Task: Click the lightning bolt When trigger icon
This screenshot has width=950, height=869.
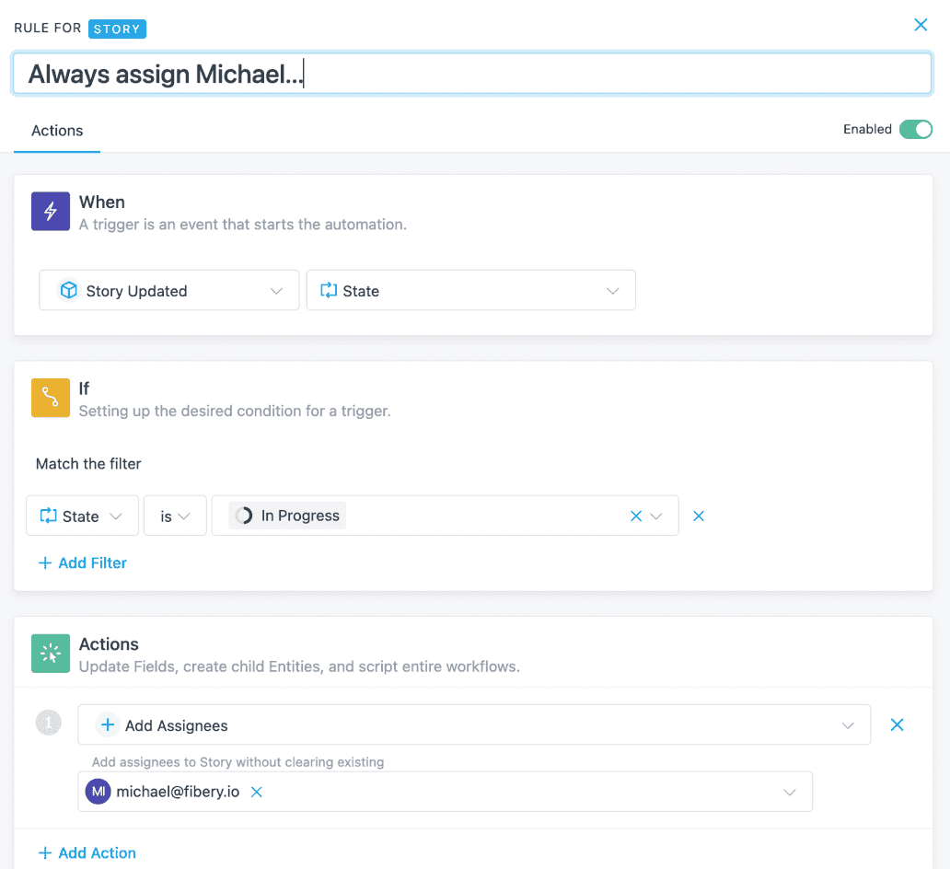Action: (x=49, y=211)
